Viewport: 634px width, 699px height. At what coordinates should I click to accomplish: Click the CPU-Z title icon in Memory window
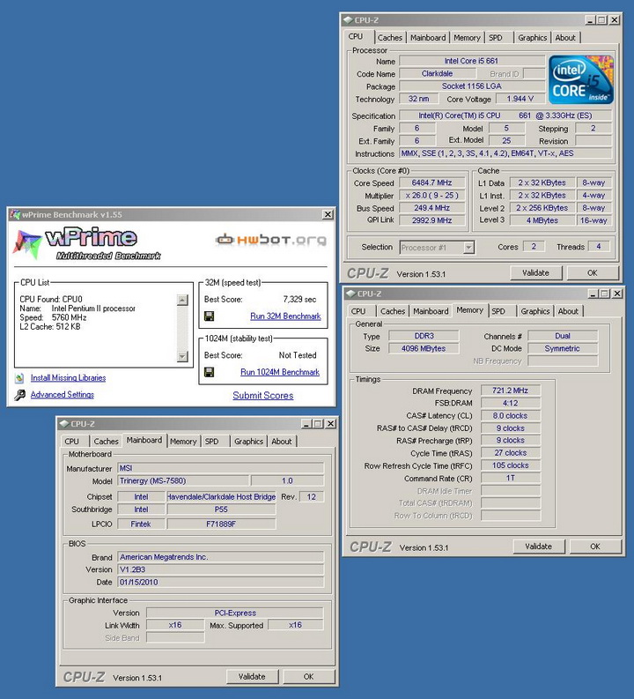point(350,294)
